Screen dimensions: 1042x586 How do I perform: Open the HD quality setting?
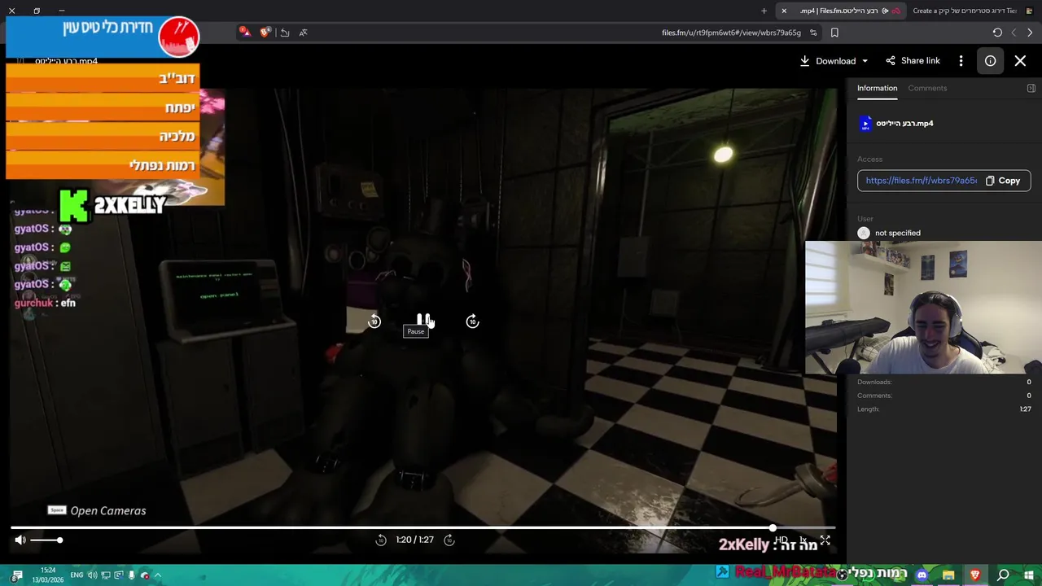pyautogui.click(x=781, y=540)
